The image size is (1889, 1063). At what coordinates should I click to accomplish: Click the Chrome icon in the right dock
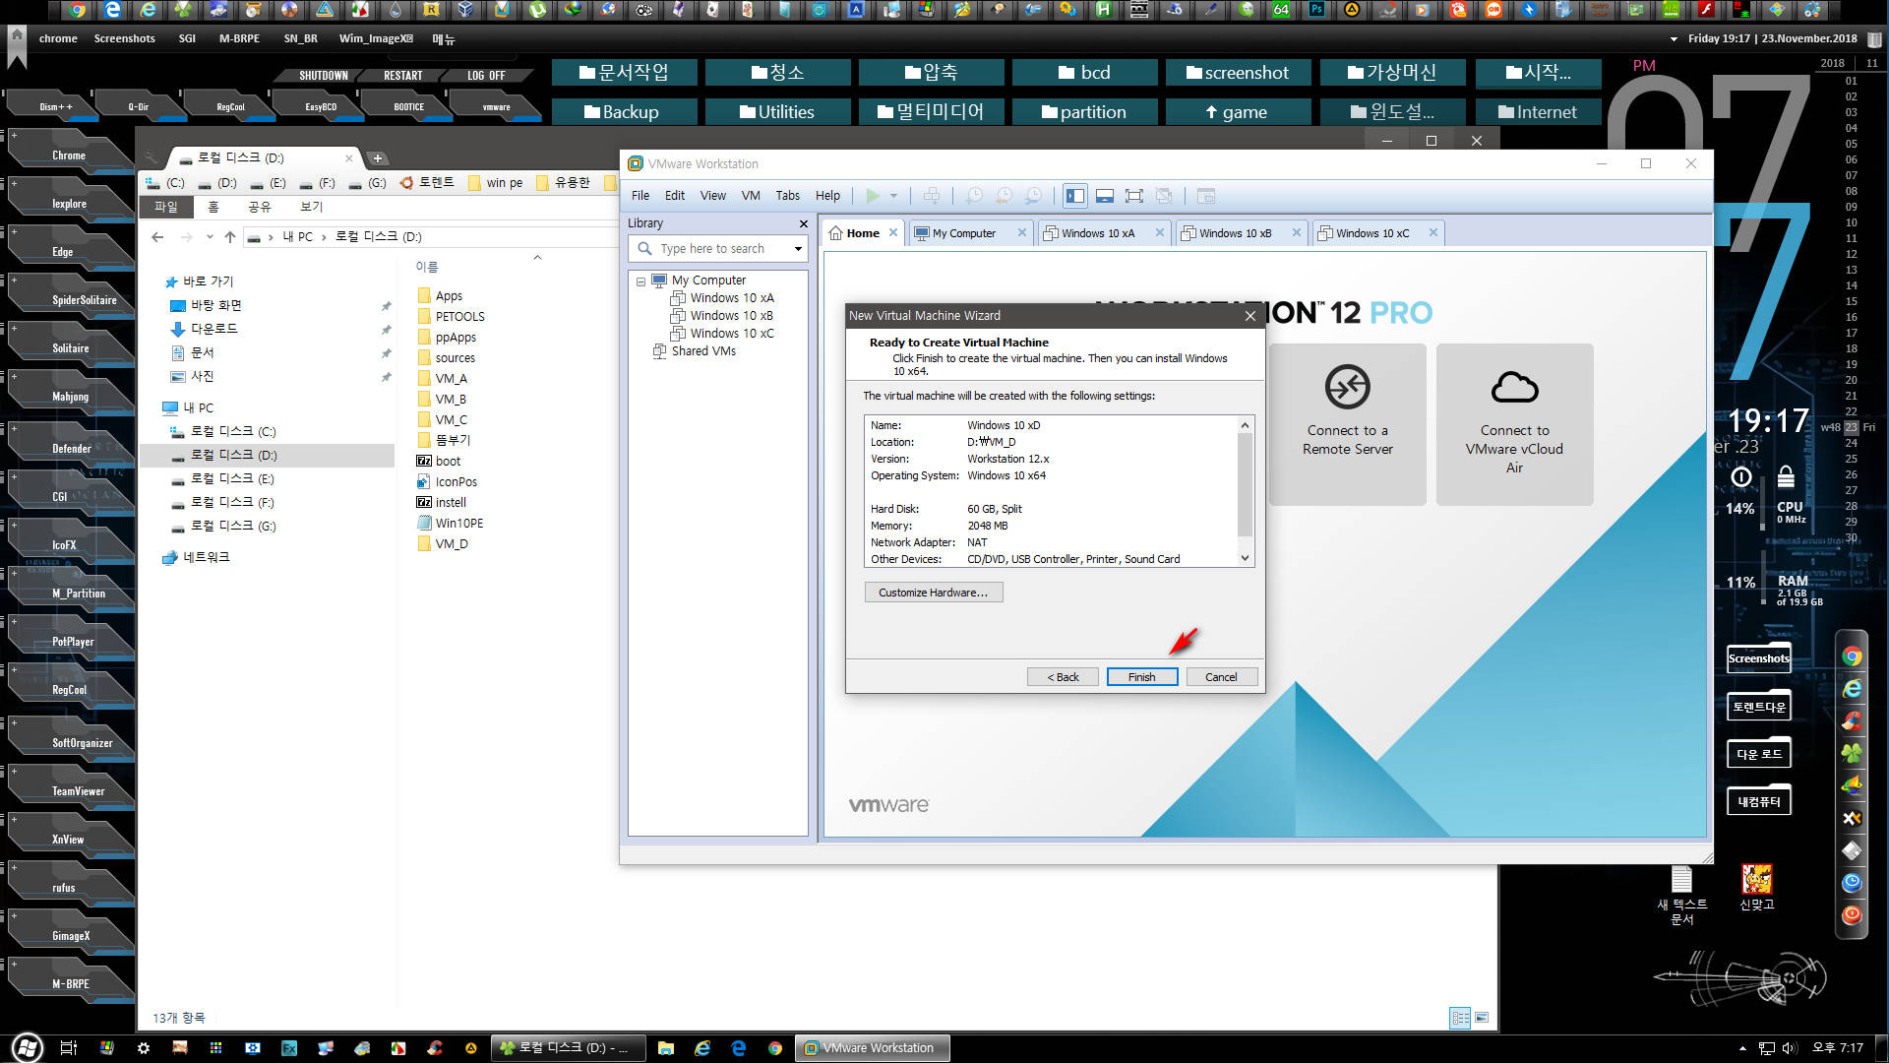tap(1852, 657)
